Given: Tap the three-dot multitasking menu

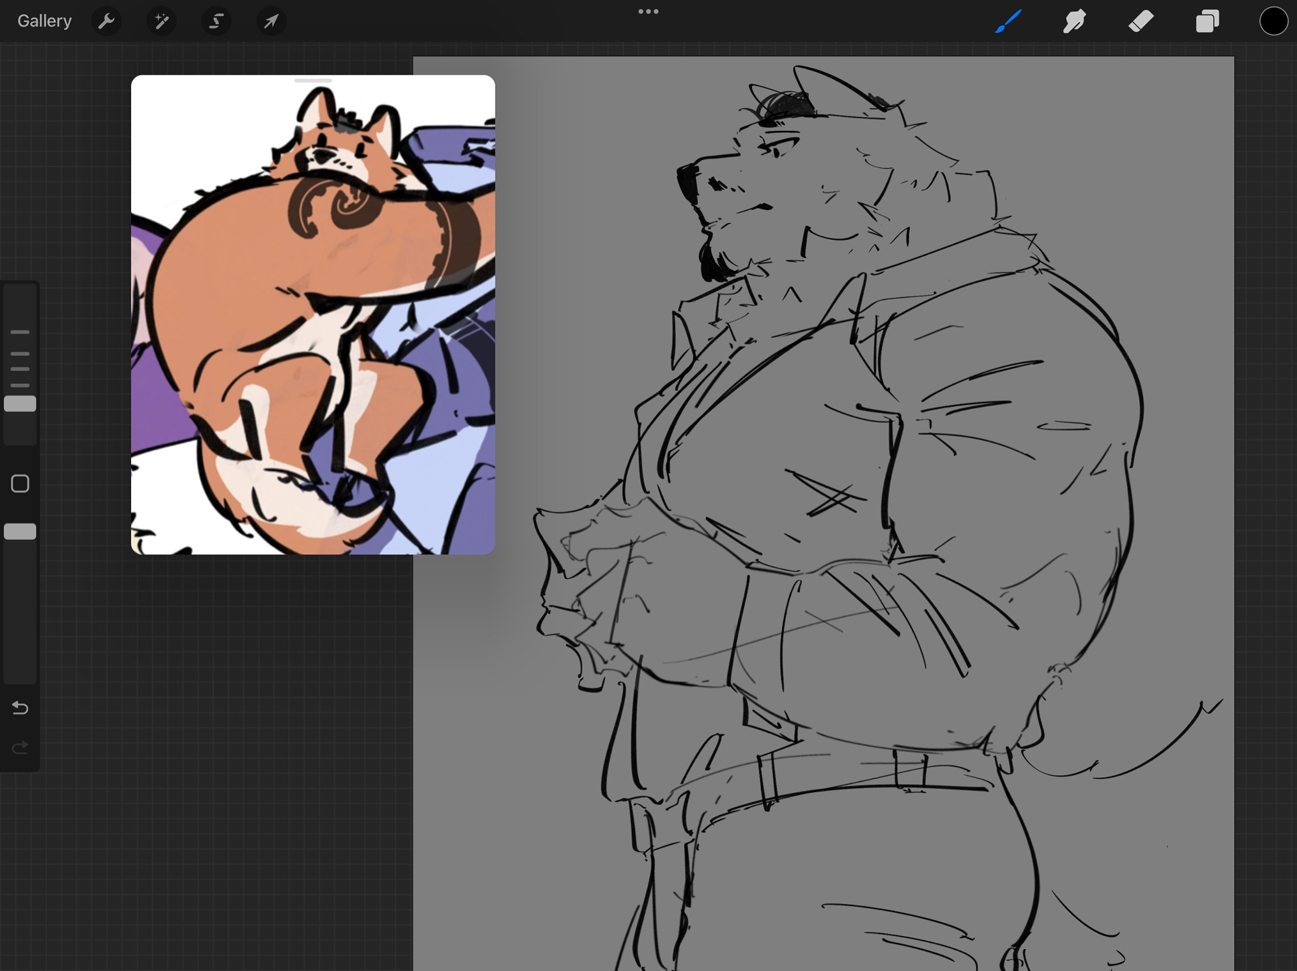Looking at the screenshot, I should [x=648, y=12].
